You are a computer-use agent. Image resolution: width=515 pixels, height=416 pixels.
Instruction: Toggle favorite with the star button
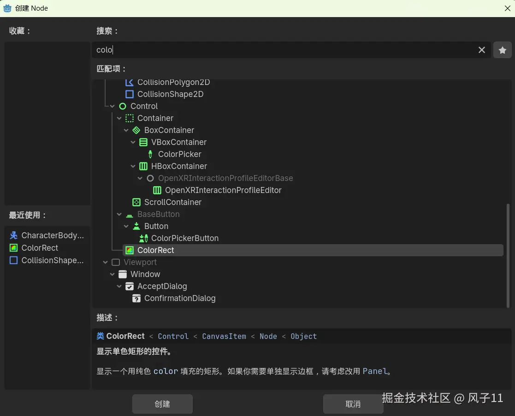pyautogui.click(x=502, y=50)
